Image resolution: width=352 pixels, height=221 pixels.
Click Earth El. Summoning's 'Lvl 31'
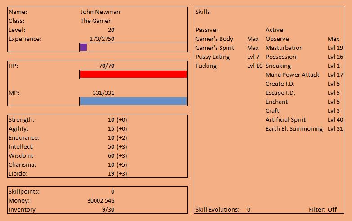335,129
